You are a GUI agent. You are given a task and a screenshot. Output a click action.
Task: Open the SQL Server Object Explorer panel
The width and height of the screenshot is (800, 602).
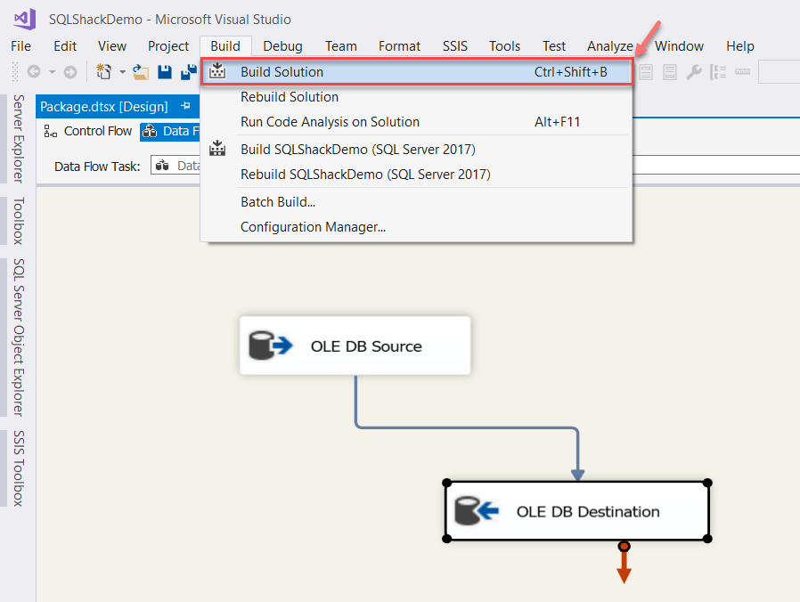(19, 338)
